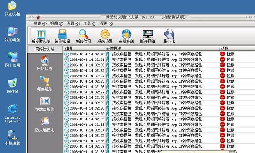
Task: Open 网络状态 in the sidebar
Action: (x=45, y=63)
